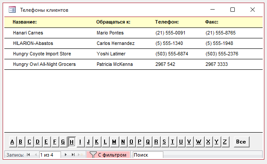Image resolution: width=267 pixels, height=164 pixels.
Task: Go to the first record
Action: (28, 155)
